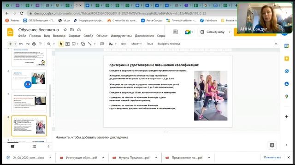Click the print icon in toolbar

[x=34, y=44]
